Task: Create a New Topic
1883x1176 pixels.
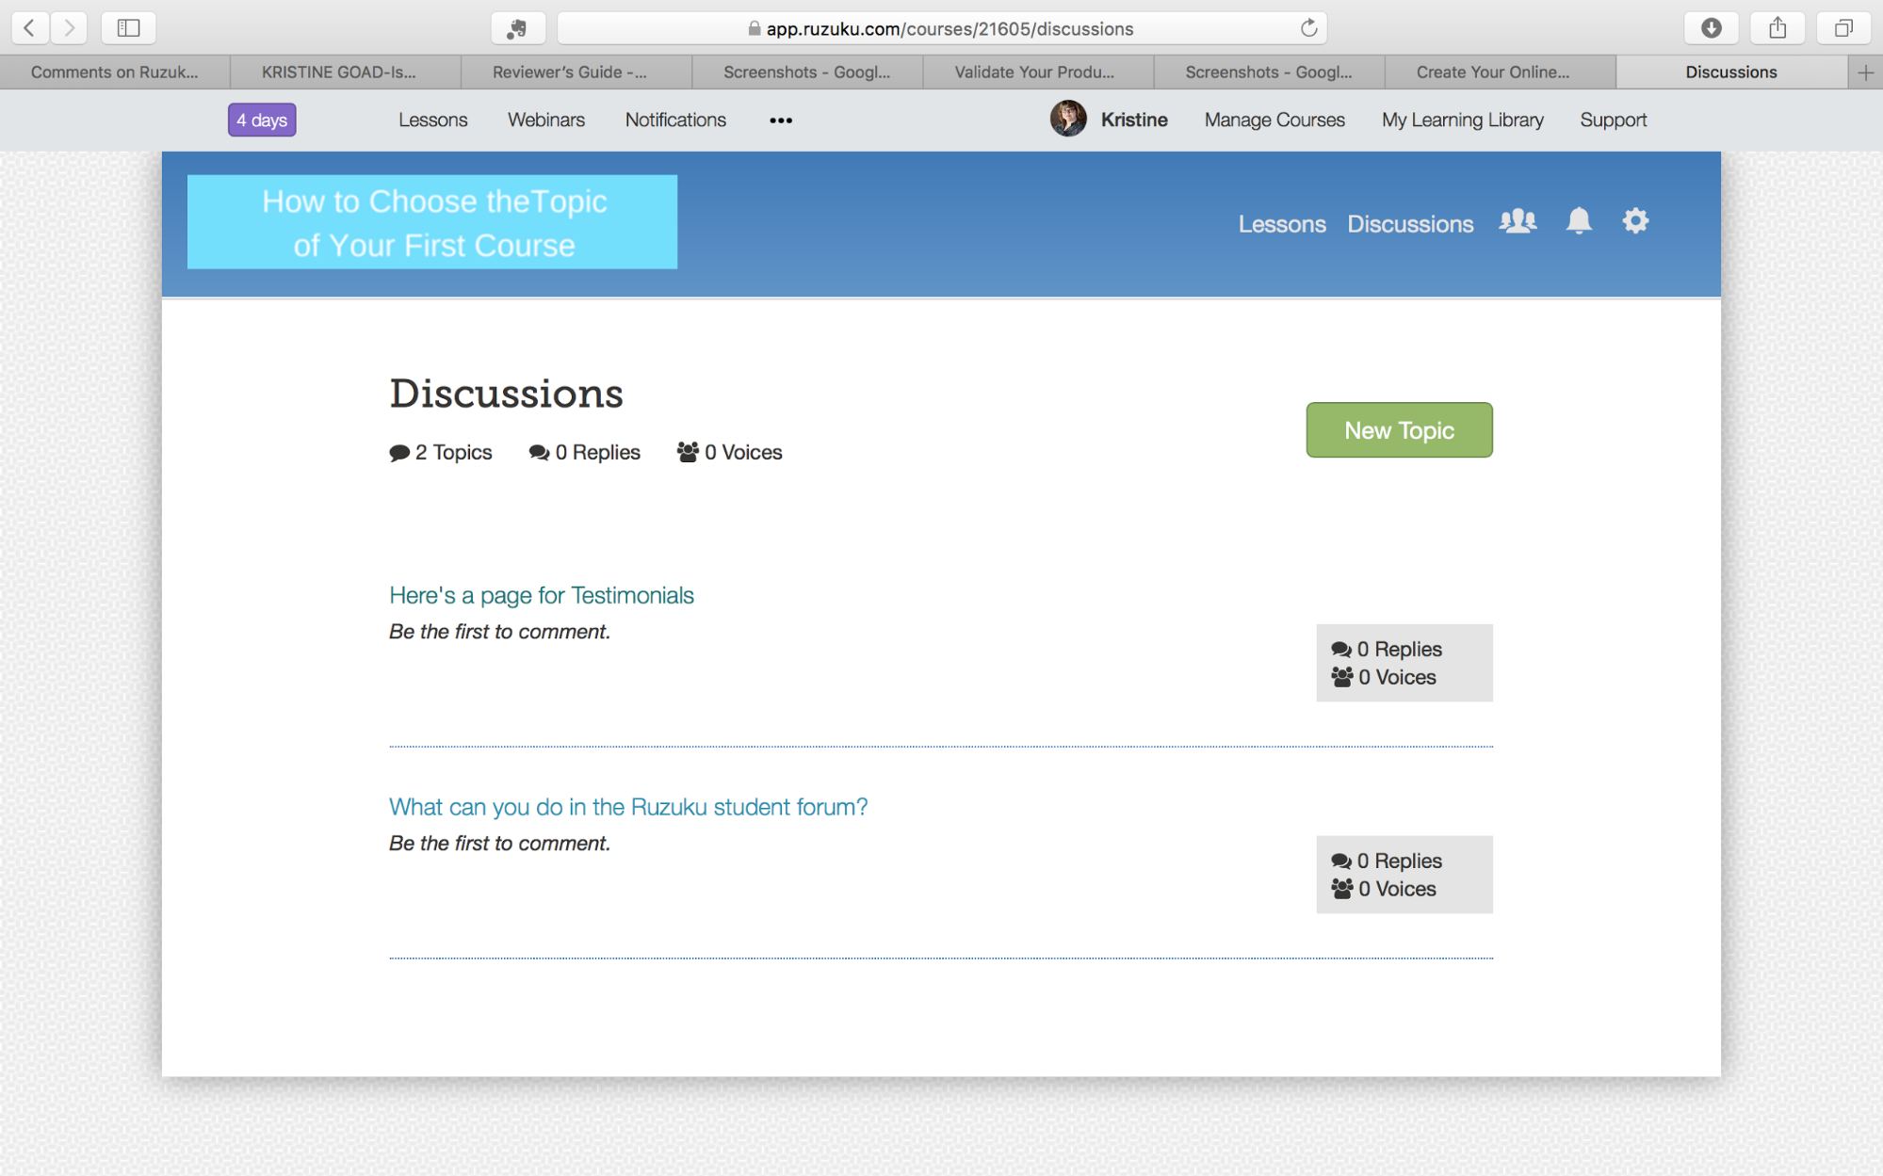Action: 1398,430
